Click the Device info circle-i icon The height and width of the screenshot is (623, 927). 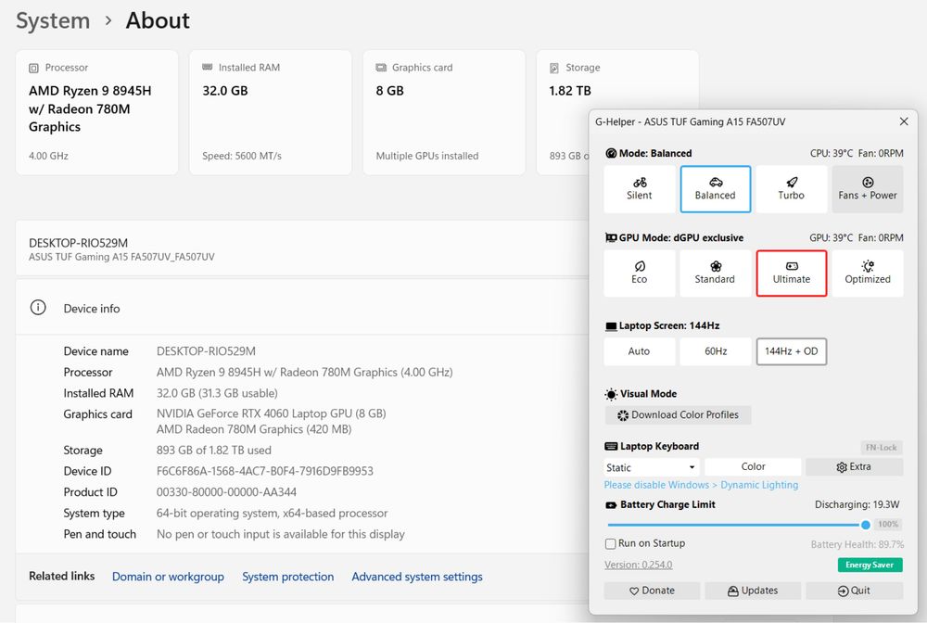(x=38, y=308)
